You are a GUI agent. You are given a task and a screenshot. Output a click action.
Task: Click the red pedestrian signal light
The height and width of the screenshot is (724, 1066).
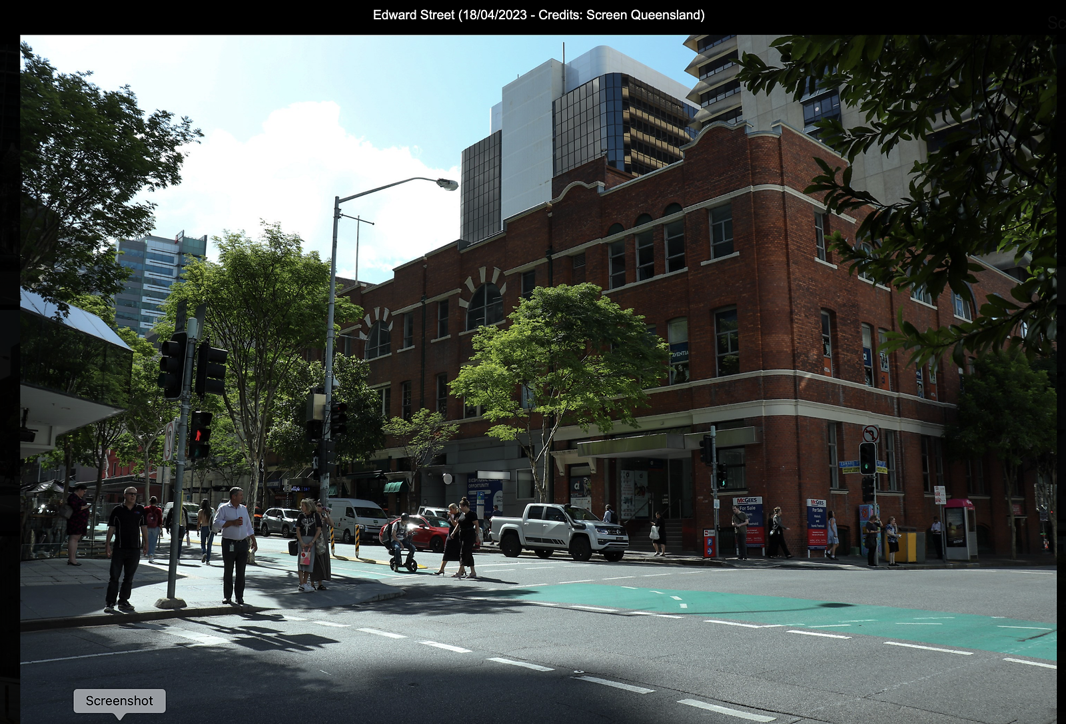point(199,434)
